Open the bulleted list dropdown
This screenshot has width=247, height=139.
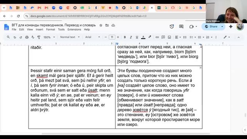(201, 37)
